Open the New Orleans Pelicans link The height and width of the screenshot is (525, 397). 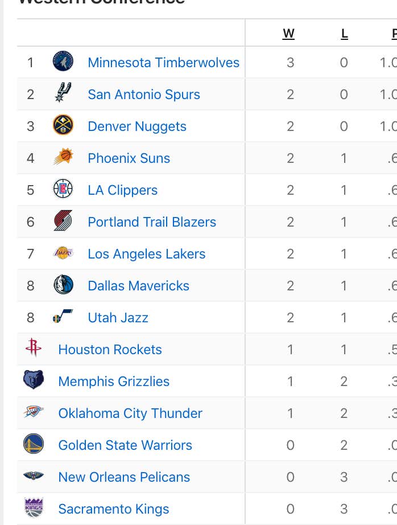[124, 477]
